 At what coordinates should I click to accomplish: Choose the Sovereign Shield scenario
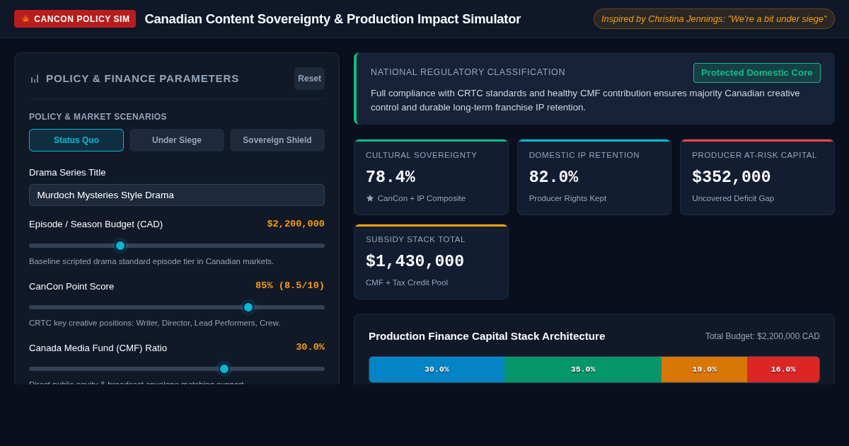point(277,140)
